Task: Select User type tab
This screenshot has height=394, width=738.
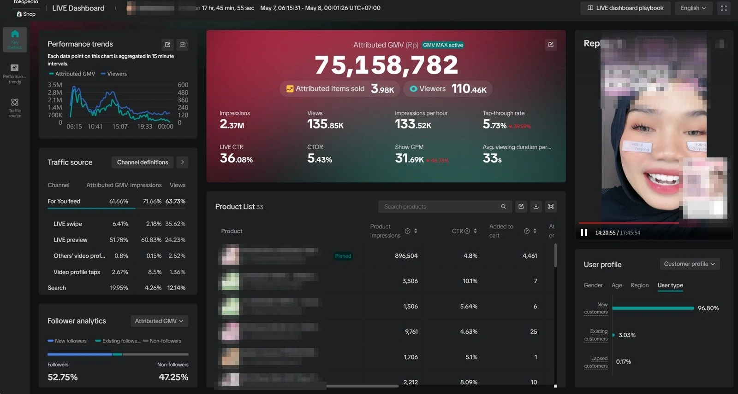Action: point(670,285)
